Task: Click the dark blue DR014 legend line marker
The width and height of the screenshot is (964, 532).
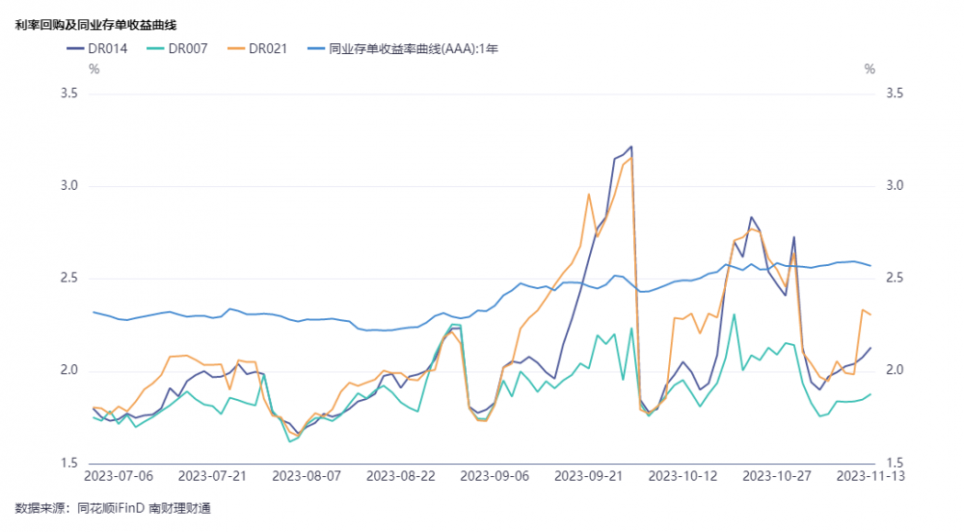Action: (x=76, y=47)
